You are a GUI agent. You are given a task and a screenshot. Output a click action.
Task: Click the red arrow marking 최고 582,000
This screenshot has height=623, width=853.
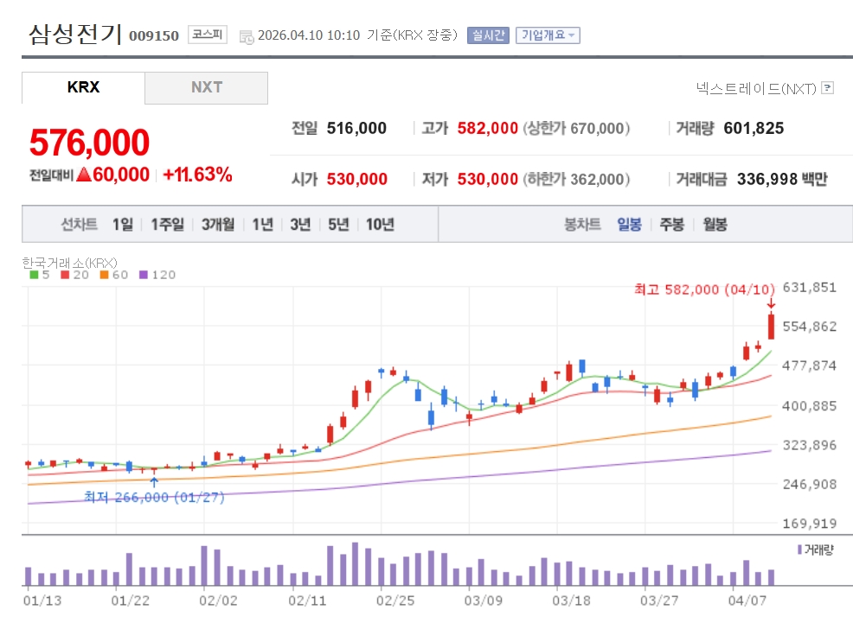click(x=771, y=302)
